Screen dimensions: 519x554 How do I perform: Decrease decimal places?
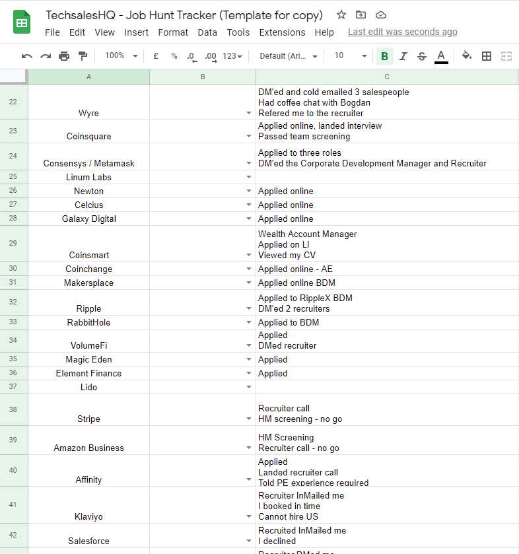pyautogui.click(x=191, y=57)
